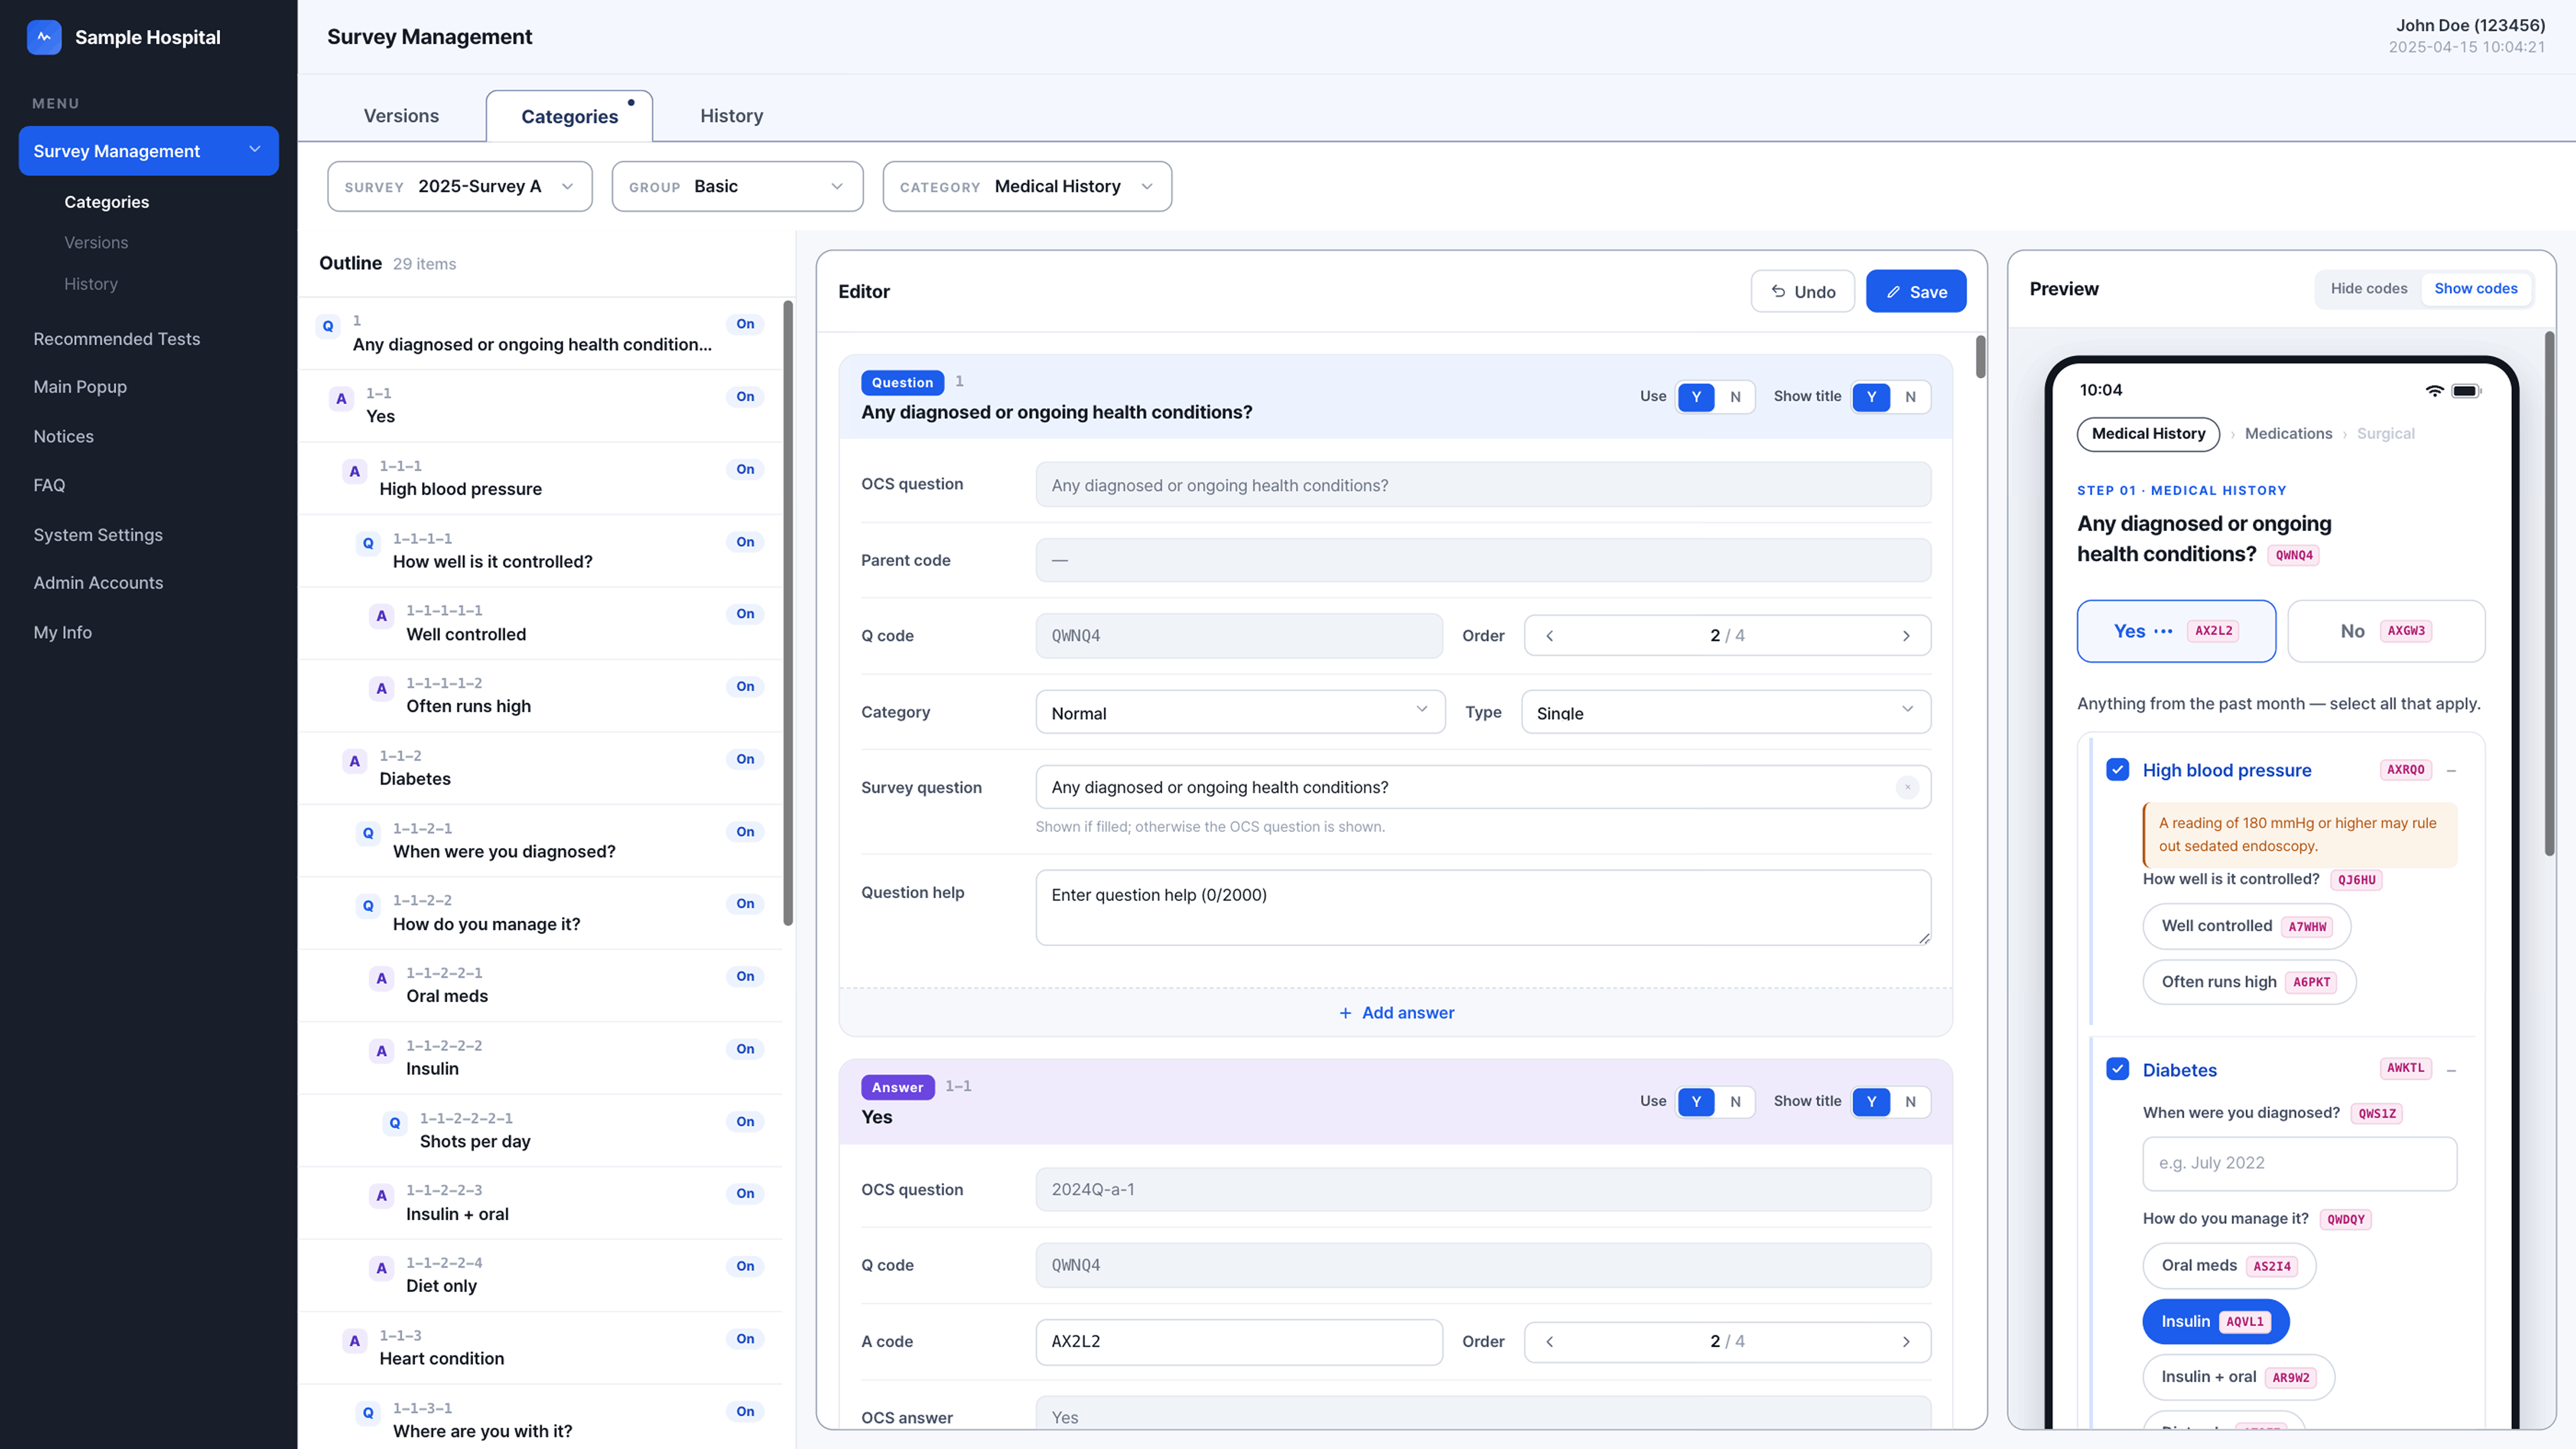2576x1449 pixels.
Task: Click the A icon beside Diet only in outline
Action: pyautogui.click(x=381, y=1268)
